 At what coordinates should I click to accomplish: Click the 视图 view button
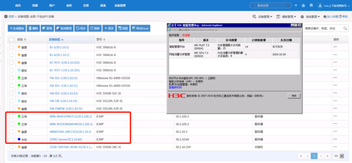click(123, 29)
